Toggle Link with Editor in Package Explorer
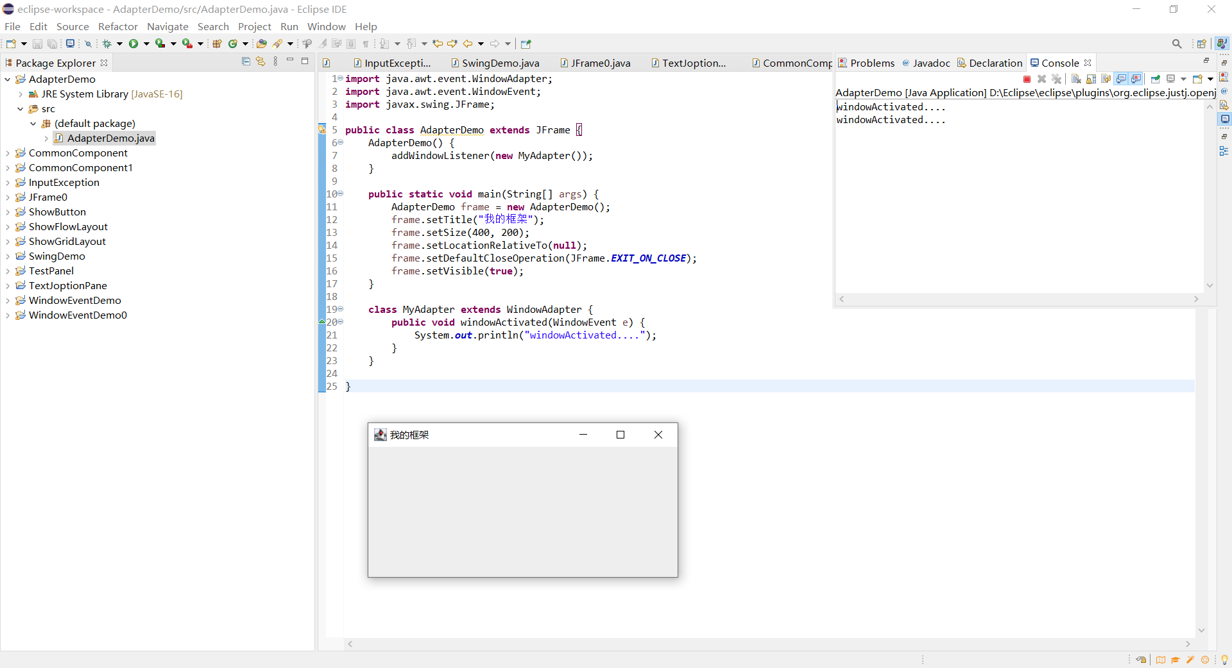The image size is (1232, 668). (261, 62)
